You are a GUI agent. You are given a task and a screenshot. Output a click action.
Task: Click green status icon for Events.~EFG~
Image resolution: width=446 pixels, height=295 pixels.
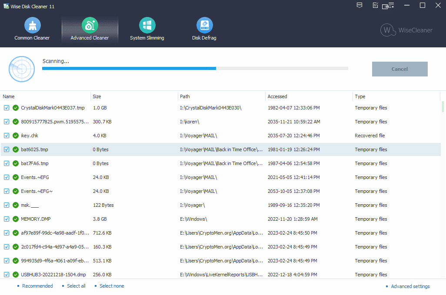(x=16, y=191)
